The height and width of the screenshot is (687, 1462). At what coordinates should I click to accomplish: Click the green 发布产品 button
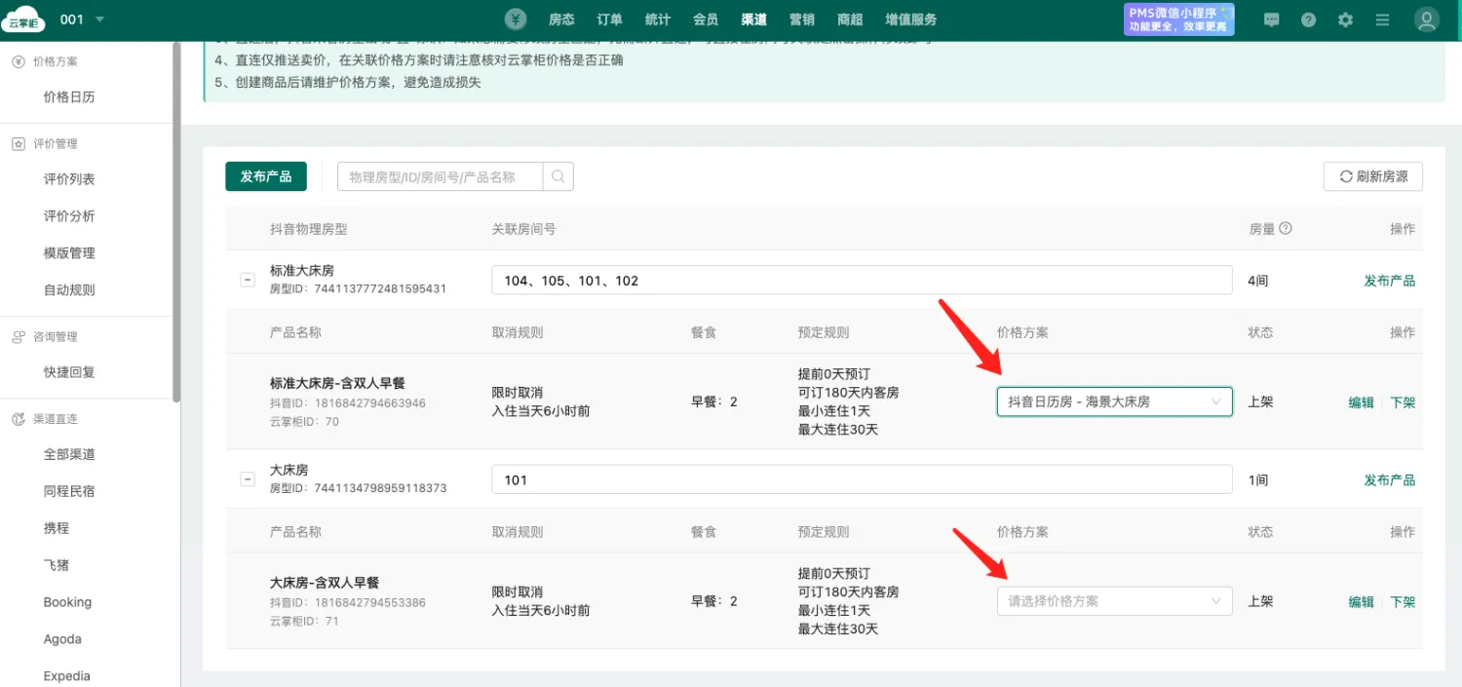click(x=266, y=176)
